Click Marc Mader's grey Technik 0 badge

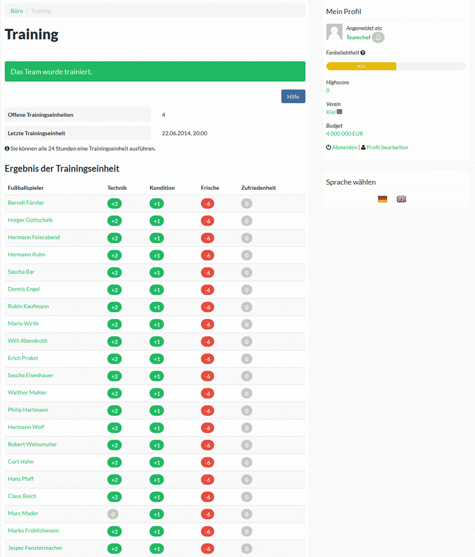click(114, 514)
